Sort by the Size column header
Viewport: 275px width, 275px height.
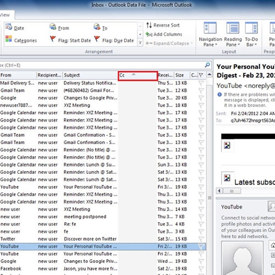click(182, 75)
